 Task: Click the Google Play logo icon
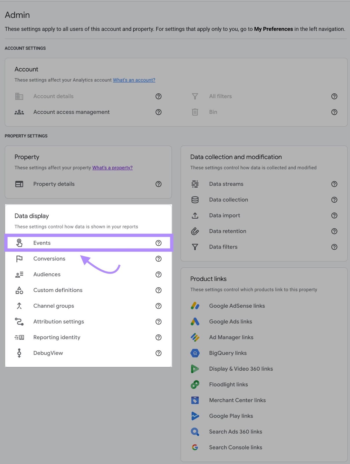195,416
